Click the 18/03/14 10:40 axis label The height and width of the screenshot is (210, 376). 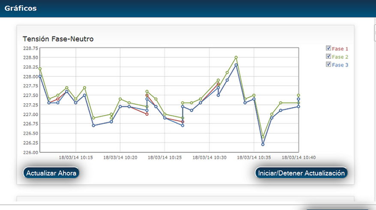pyautogui.click(x=298, y=158)
